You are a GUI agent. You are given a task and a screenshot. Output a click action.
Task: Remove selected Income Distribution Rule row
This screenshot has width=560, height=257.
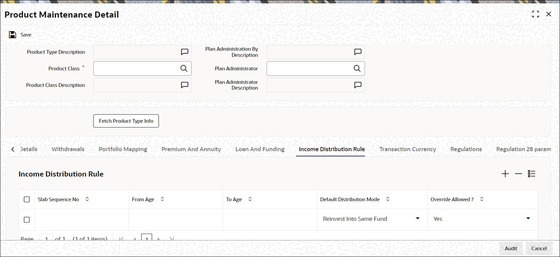click(x=518, y=174)
